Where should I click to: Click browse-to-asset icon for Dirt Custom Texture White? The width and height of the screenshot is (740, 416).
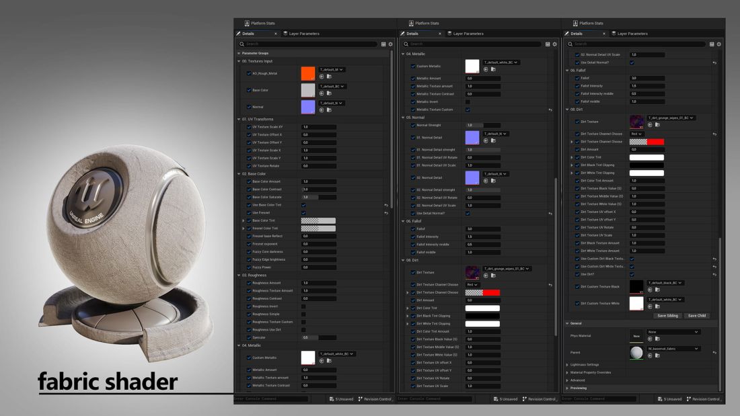pyautogui.click(x=657, y=306)
